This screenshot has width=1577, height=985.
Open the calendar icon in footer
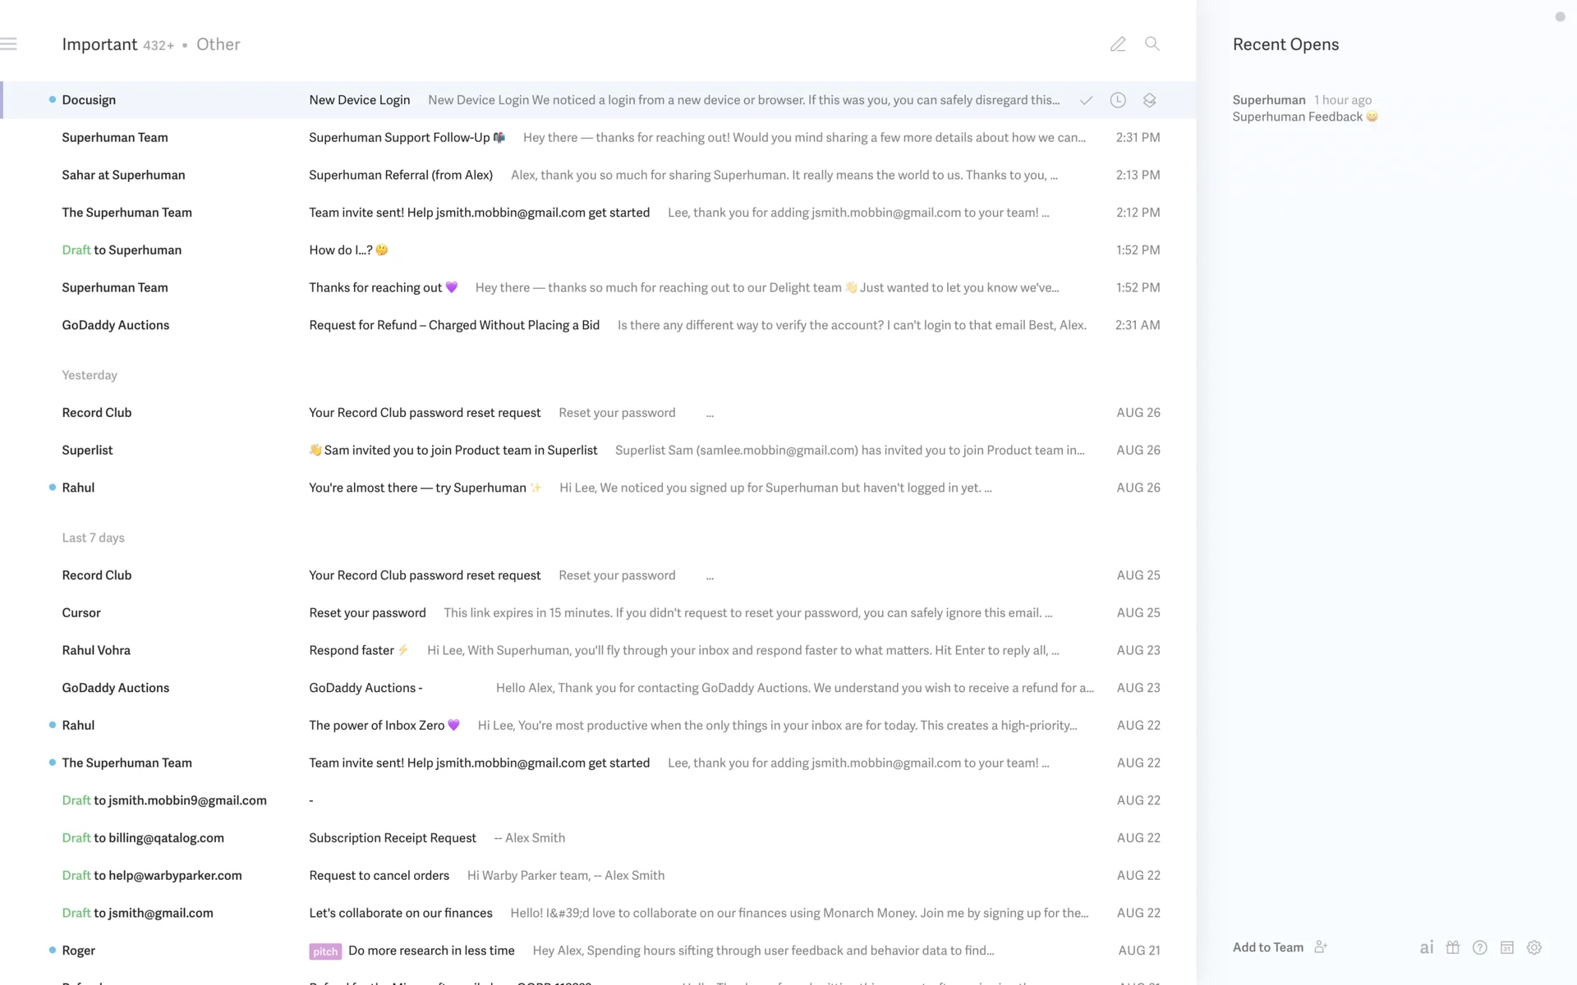point(1507,947)
